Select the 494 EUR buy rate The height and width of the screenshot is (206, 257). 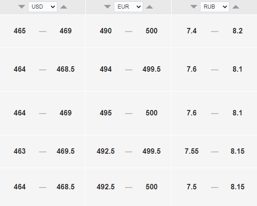106,69
